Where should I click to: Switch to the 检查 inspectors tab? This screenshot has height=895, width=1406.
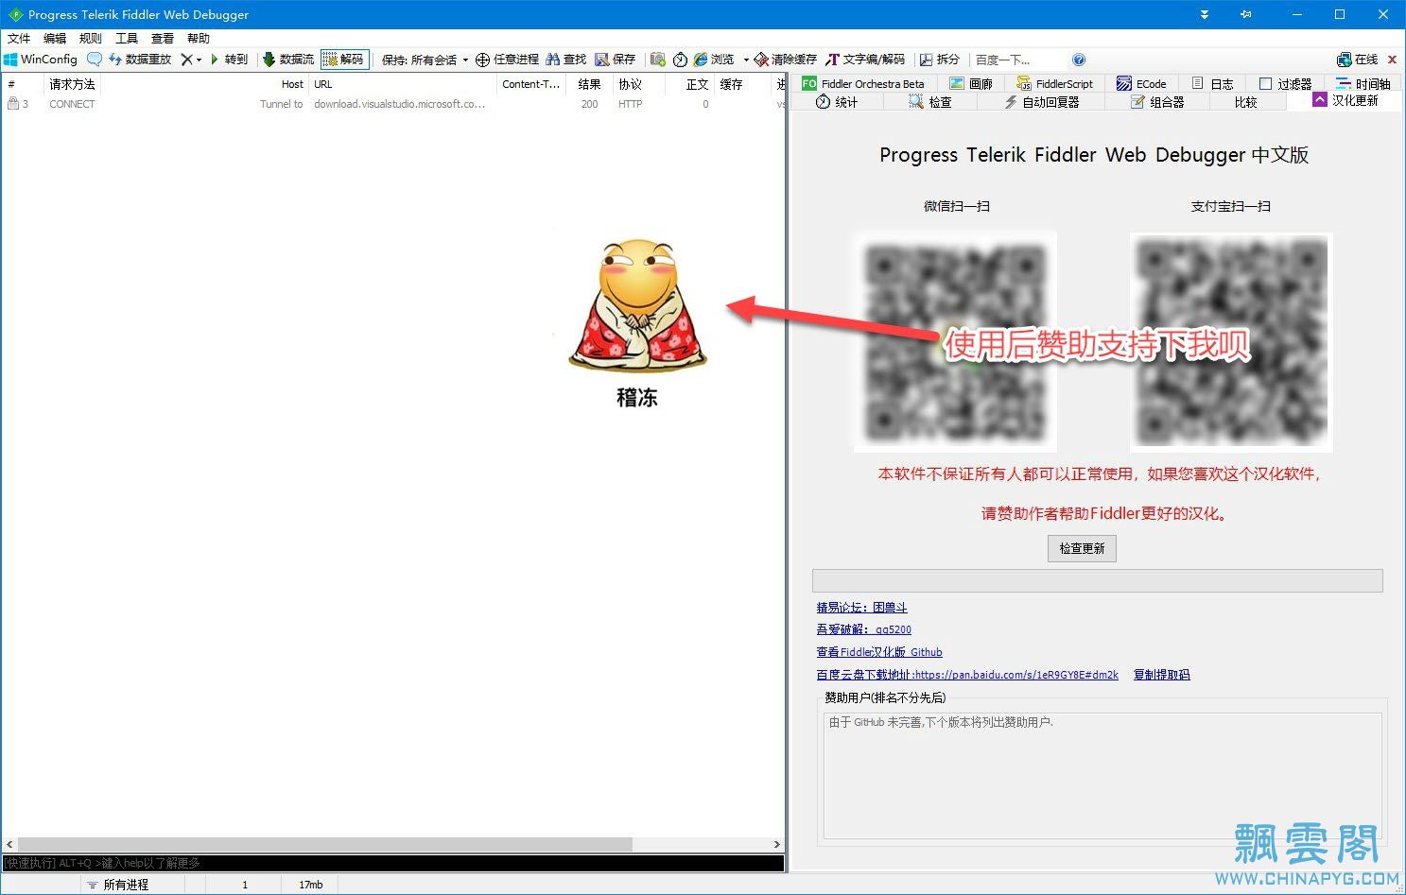pyautogui.click(x=930, y=102)
